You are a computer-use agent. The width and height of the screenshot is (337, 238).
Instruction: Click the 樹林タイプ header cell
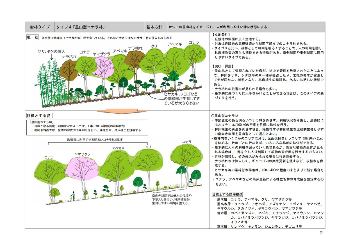pos(40,27)
